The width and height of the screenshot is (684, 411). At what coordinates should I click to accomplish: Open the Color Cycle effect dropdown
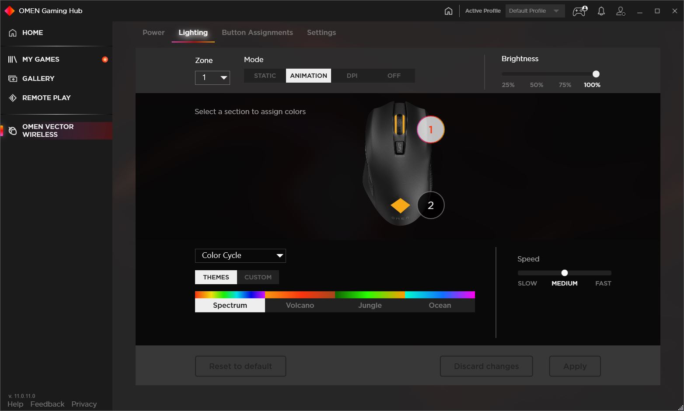(x=240, y=256)
